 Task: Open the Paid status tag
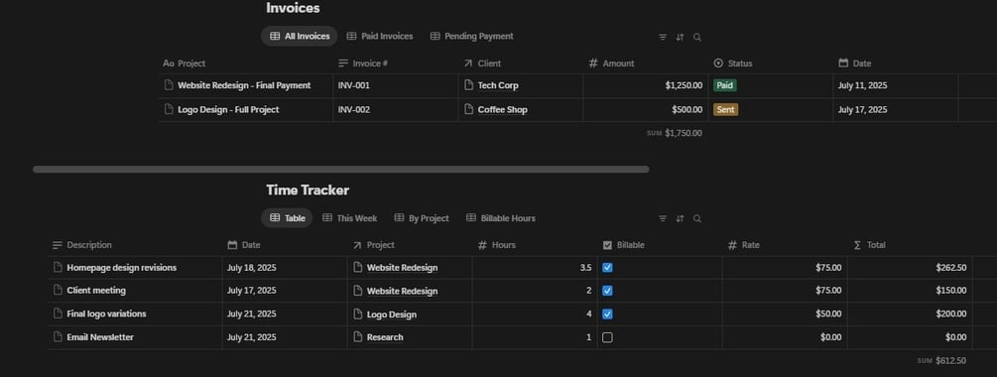coord(725,85)
